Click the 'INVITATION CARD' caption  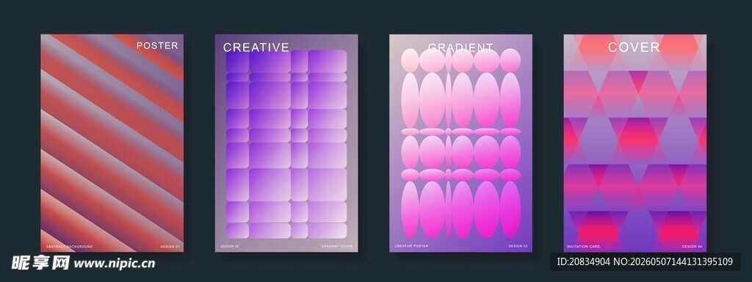click(x=583, y=247)
